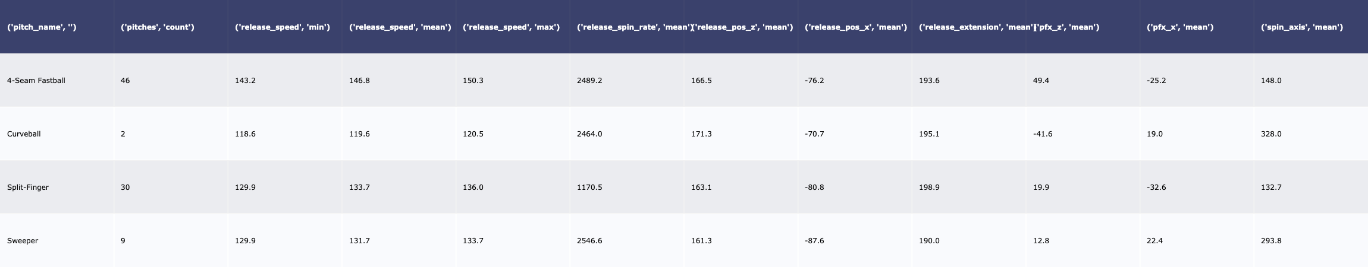Image resolution: width=1368 pixels, height=267 pixels.
Task: Select spin axis value 328.0
Action: tap(1271, 134)
